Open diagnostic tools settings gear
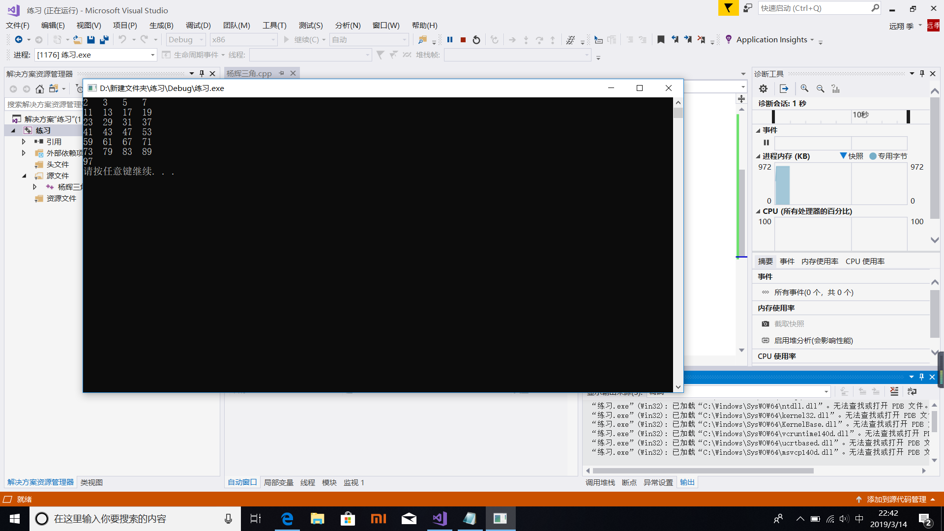The image size is (944, 531). (x=763, y=88)
